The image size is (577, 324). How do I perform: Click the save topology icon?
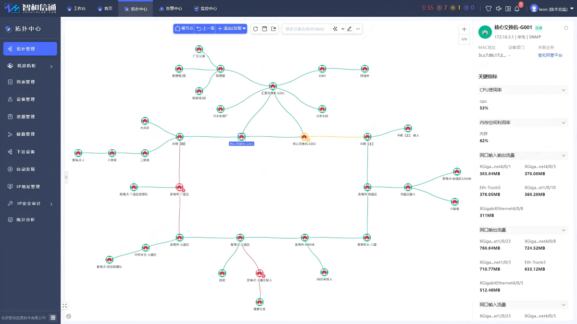click(x=264, y=29)
